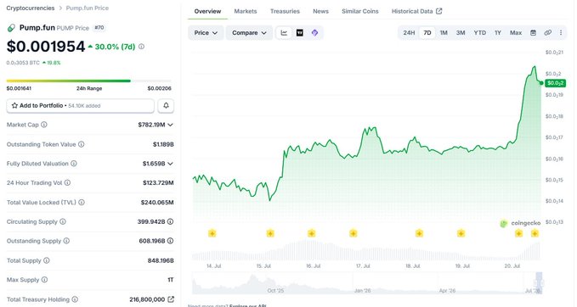Viewport: 577px width, 307px height.
Task: Click the $240.065M TVL value
Action: pos(157,203)
